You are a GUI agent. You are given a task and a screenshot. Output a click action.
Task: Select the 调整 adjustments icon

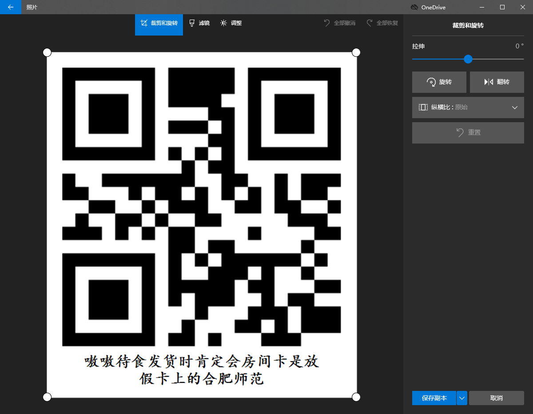pos(223,23)
